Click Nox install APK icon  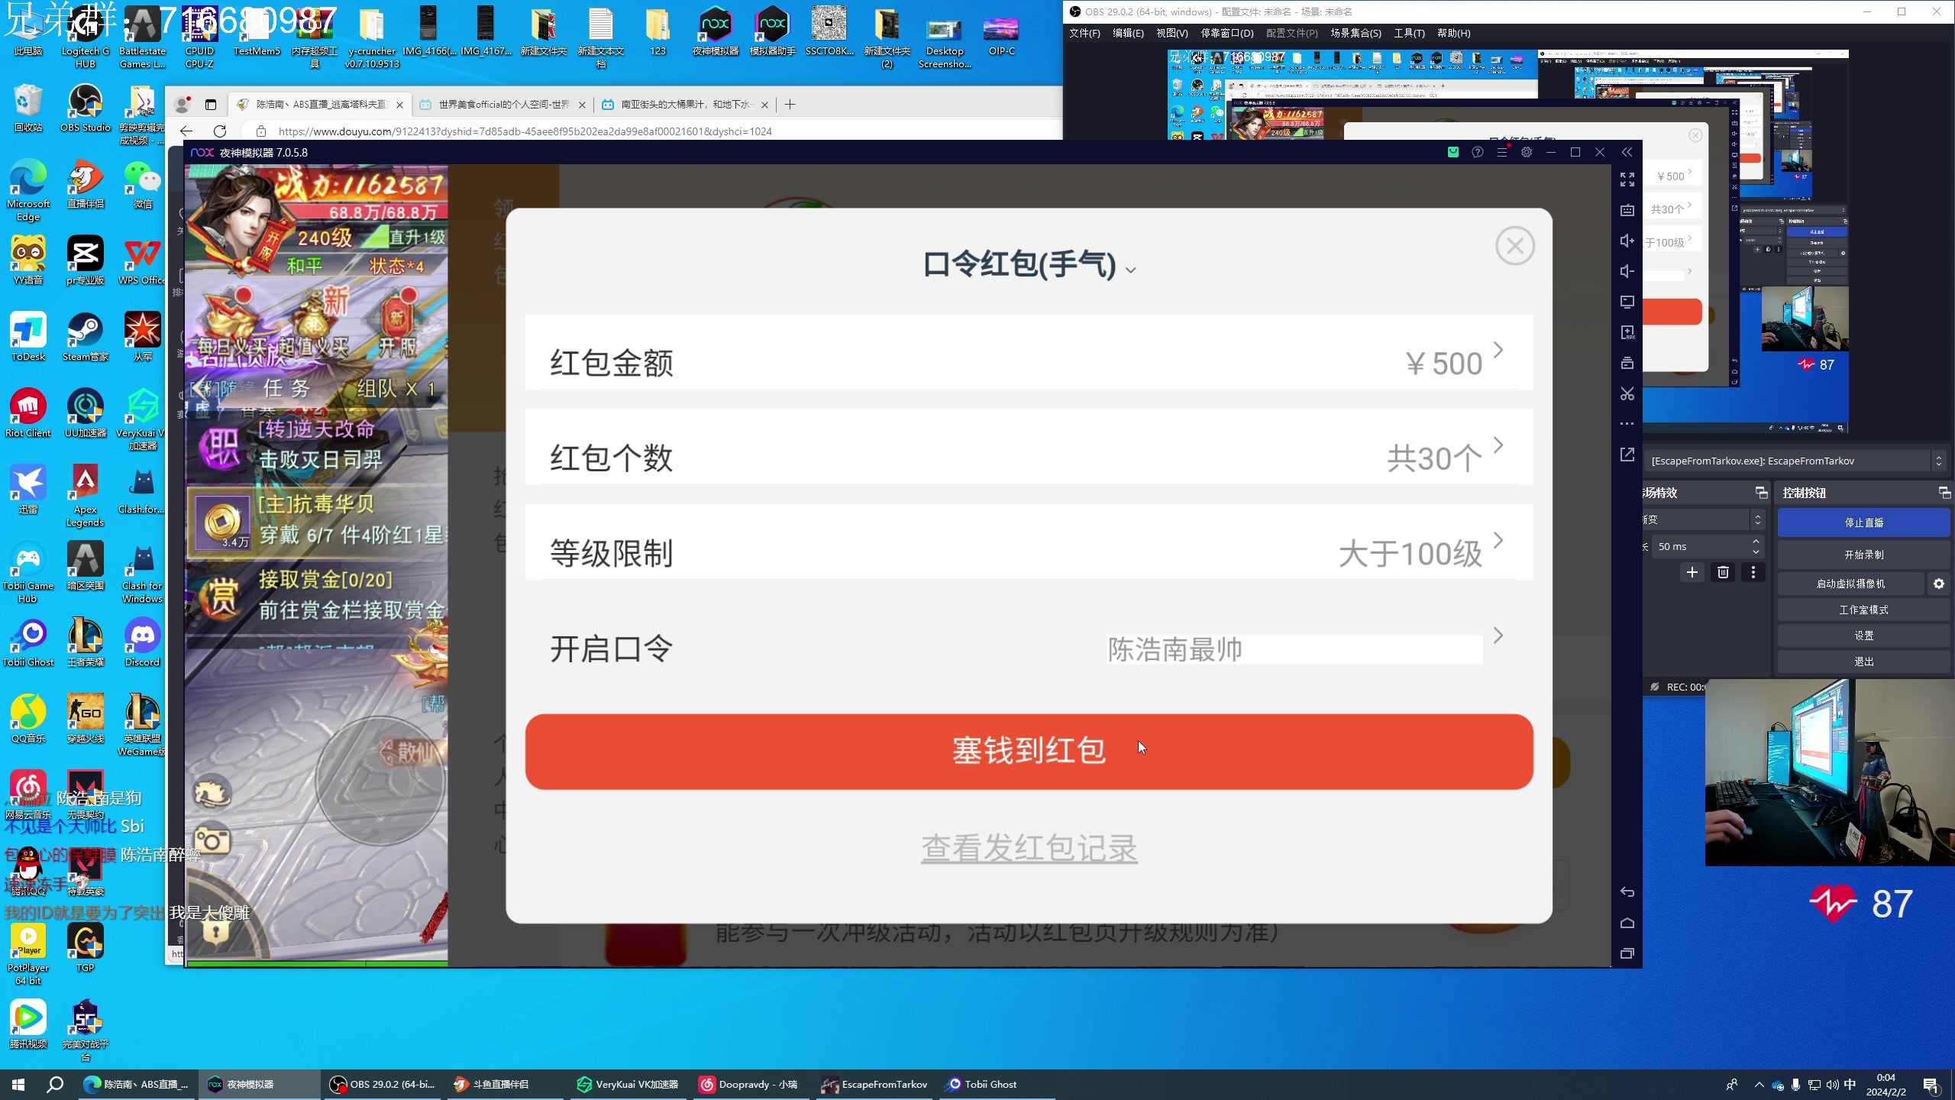click(x=1627, y=332)
